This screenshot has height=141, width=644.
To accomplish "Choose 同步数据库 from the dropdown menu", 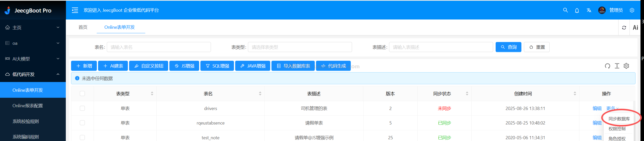I will point(619,119).
